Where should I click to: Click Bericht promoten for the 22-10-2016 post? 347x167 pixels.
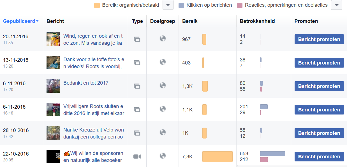pos(319,157)
